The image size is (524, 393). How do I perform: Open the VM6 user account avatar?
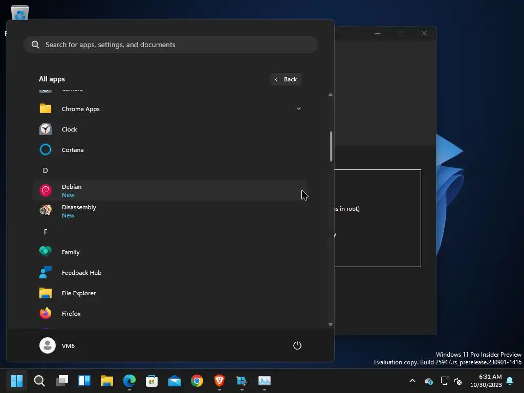click(x=48, y=345)
